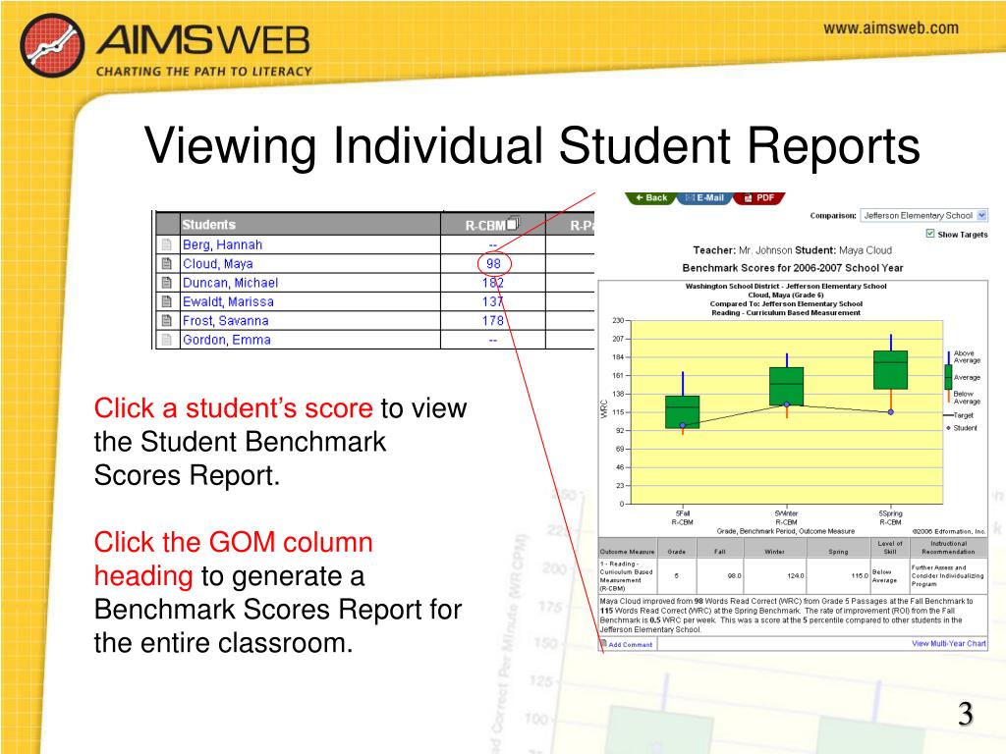Click the www.aimsweb.com address text
Image resolution: width=1006 pixels, height=754 pixels.
[891, 28]
